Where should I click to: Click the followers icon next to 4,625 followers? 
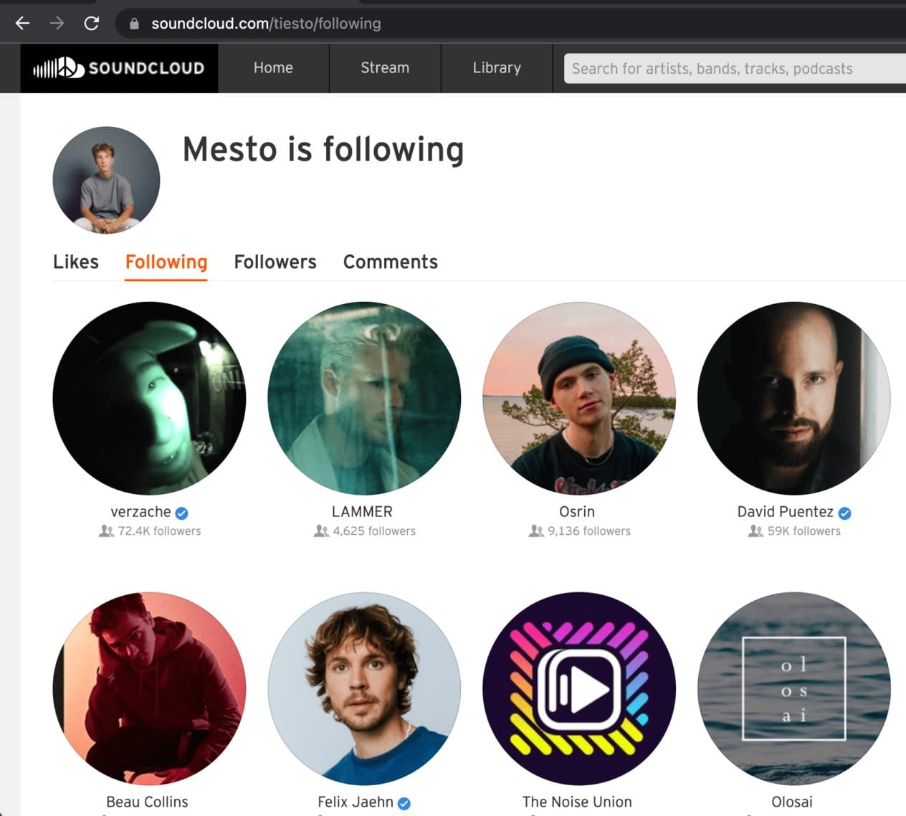point(320,531)
